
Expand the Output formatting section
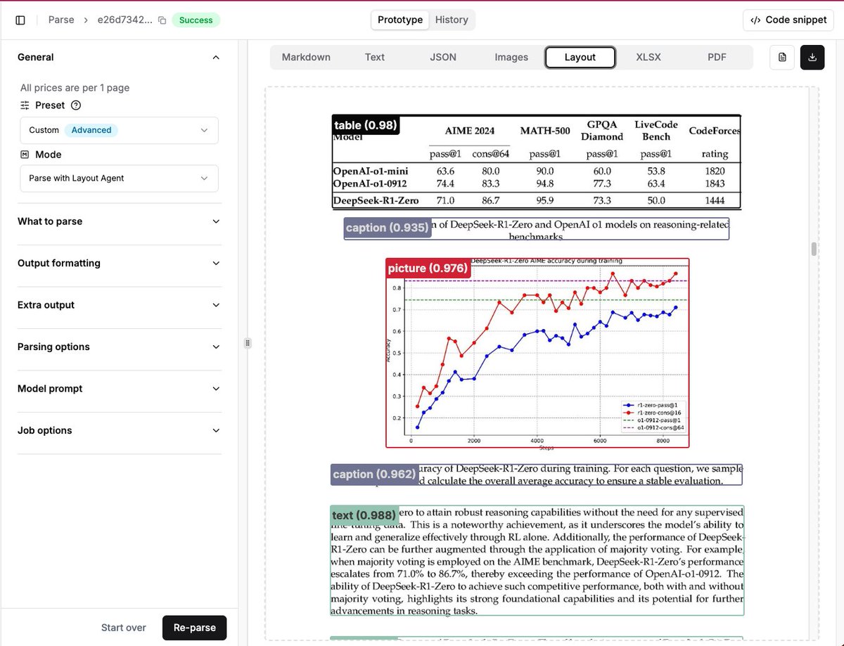tap(119, 263)
